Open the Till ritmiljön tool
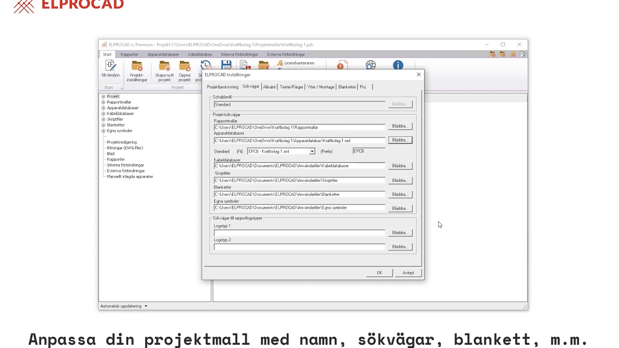The width and height of the screenshot is (619, 348). 110,69
